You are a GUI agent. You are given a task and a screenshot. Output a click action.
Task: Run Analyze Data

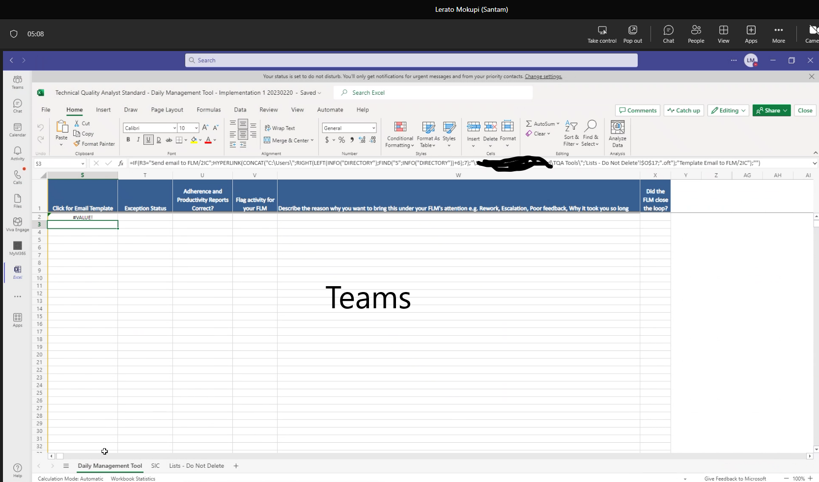tap(617, 133)
